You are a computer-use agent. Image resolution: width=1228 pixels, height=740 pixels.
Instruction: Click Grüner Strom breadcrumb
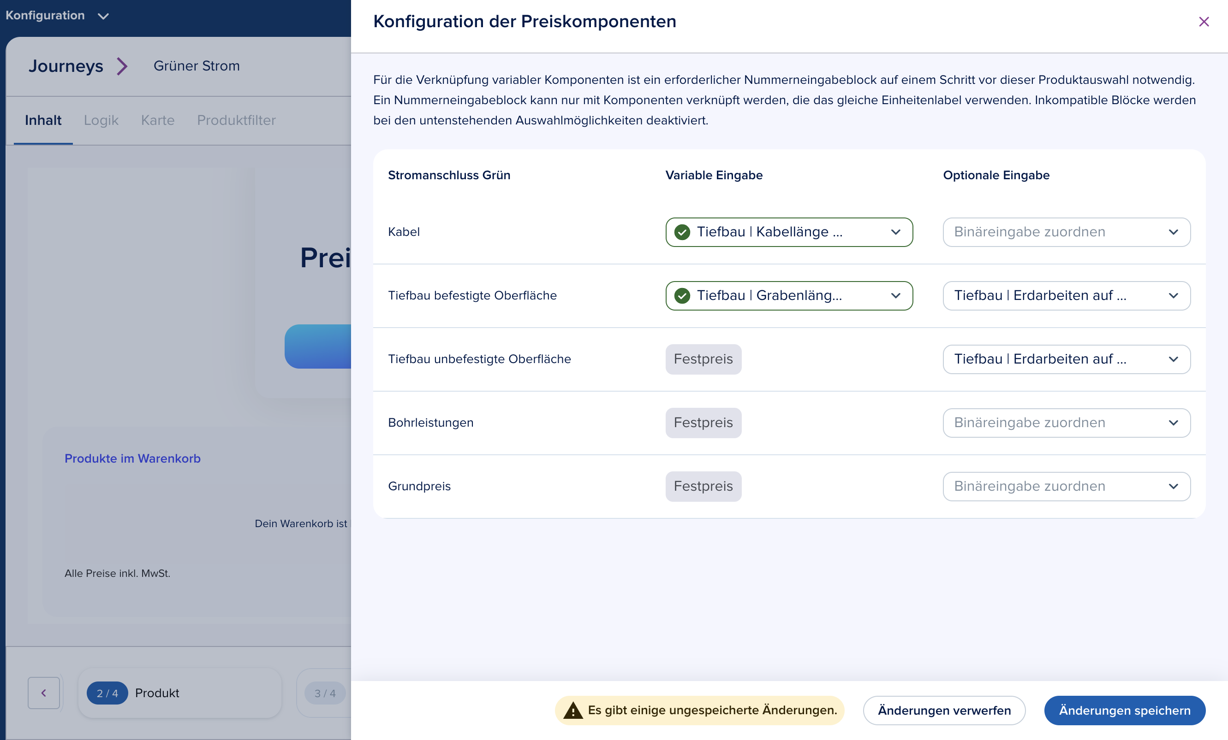197,66
